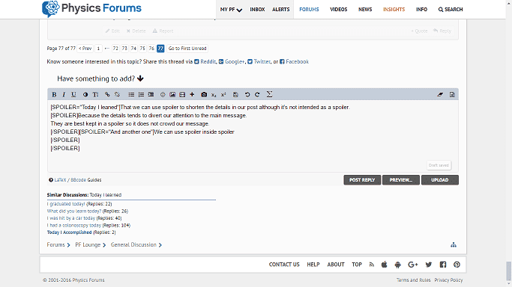Go to the NEWS tab

(x=365, y=10)
